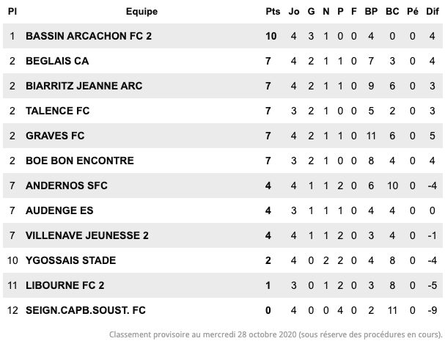This screenshot has width=445, height=352.
Task: Select the Jo column header
Action: pos(294,11)
